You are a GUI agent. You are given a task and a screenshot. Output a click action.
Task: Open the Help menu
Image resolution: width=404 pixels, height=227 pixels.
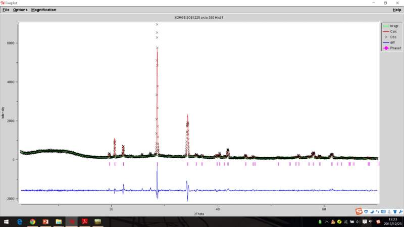[x=397, y=10]
